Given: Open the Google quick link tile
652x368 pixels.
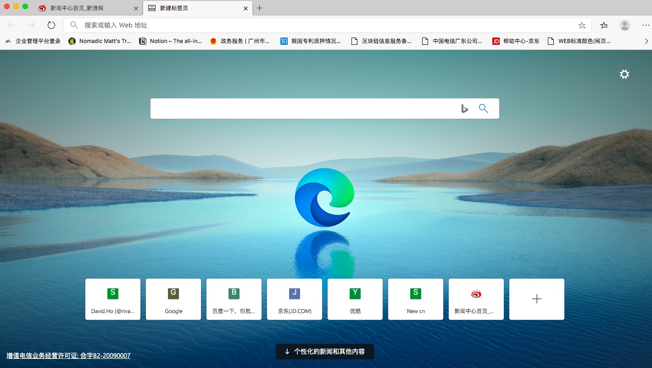Looking at the screenshot, I should (x=173, y=299).
